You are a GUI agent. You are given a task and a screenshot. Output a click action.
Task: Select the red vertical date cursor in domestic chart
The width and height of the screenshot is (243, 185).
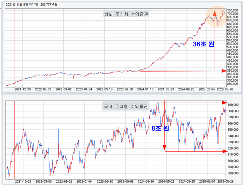point(14,140)
